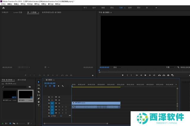190x126 pixels.
Task: Toggle Snap in the timeline
Action: (50, 86)
